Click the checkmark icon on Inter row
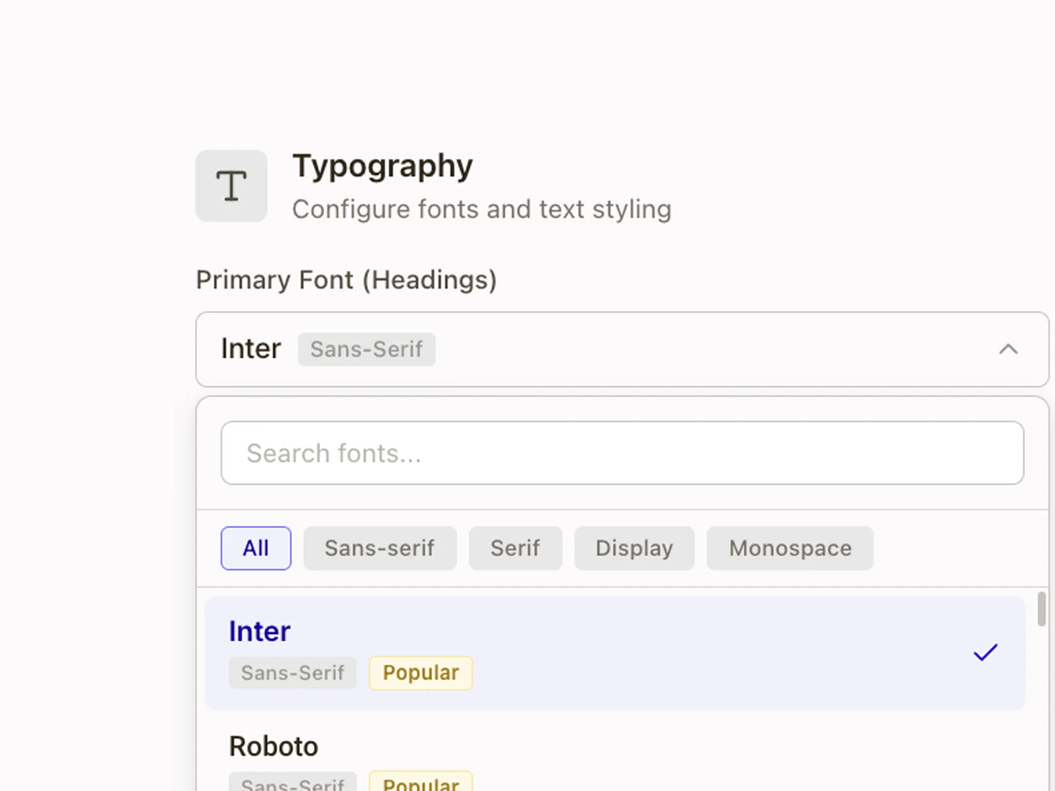 [x=985, y=653]
